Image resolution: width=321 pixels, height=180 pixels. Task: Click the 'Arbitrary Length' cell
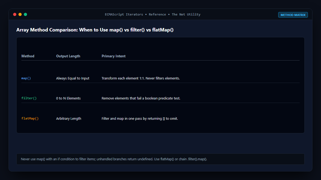[69, 119]
